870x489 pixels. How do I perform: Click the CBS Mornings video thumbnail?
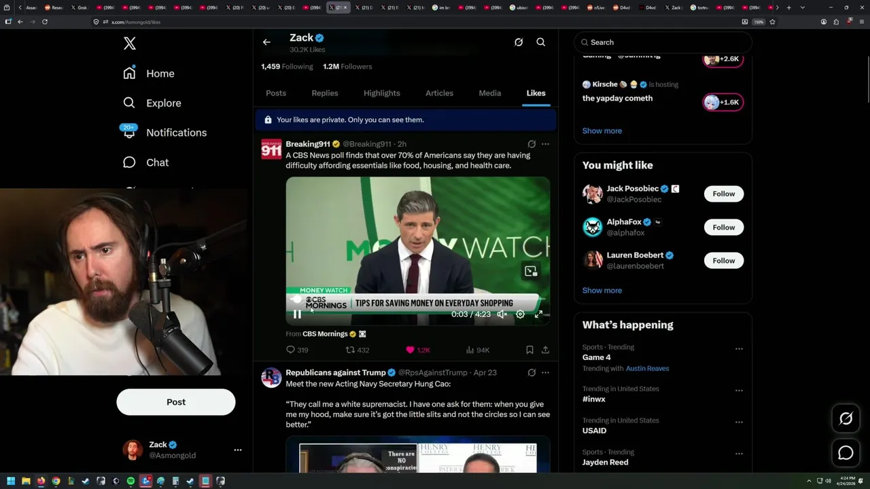(418, 251)
